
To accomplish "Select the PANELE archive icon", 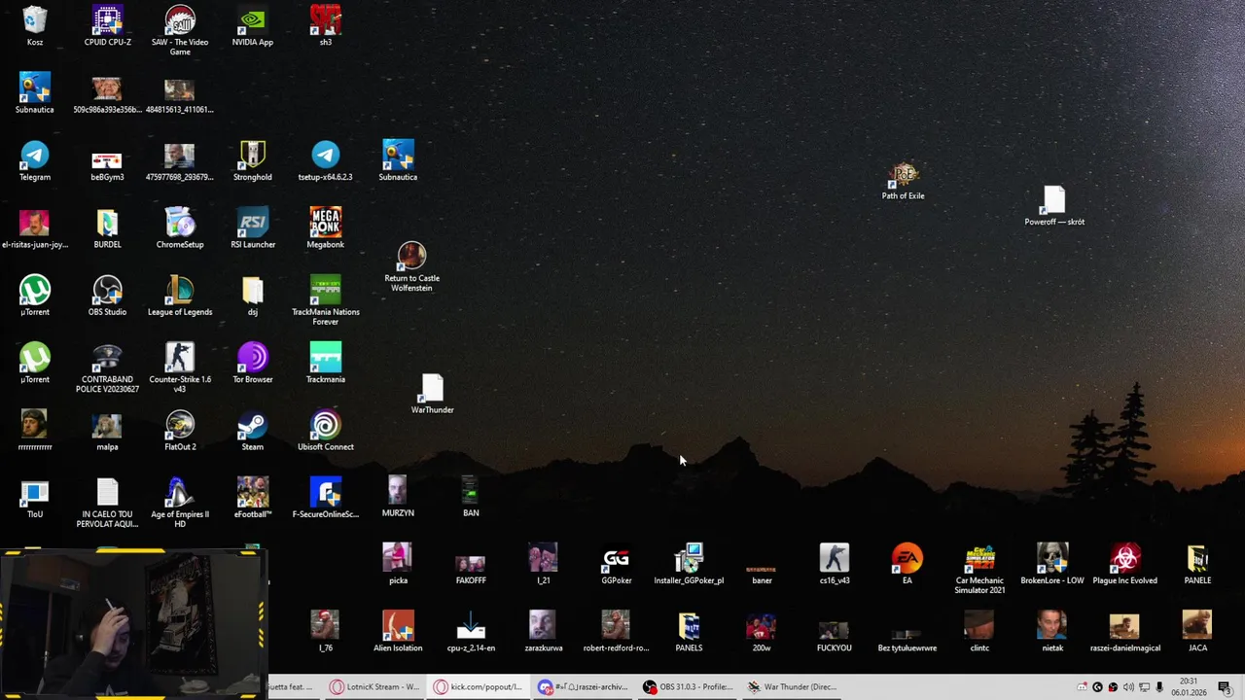I will 1197,564.
